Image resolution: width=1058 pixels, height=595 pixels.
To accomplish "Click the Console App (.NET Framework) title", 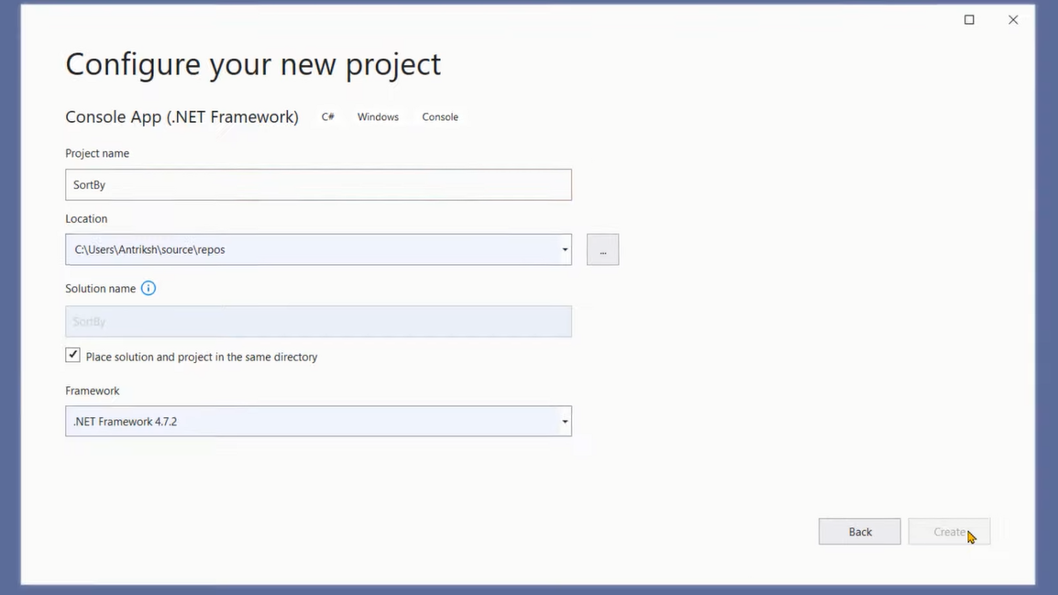I will [x=182, y=117].
